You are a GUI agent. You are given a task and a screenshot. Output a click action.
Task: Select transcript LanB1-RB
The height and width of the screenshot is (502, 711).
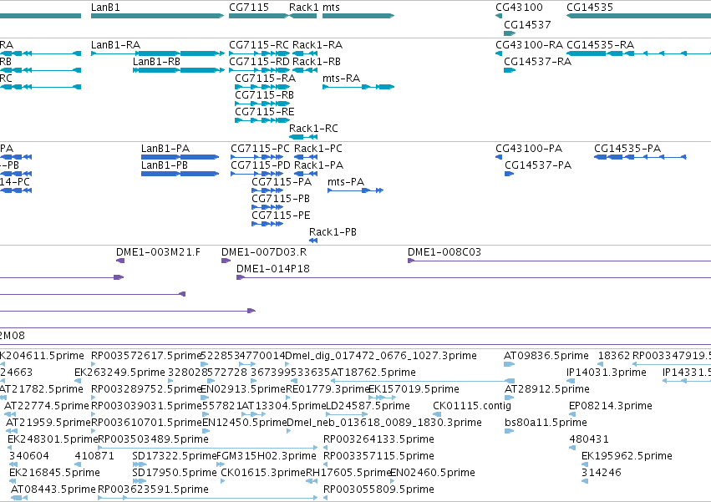(179, 70)
